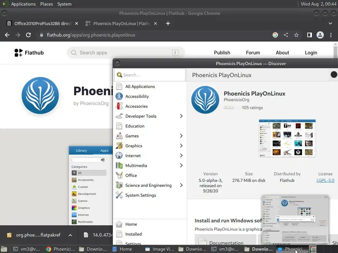
Task: Click the Phoenicis PlayOnLinux logo in Discover
Action: tap(205, 100)
